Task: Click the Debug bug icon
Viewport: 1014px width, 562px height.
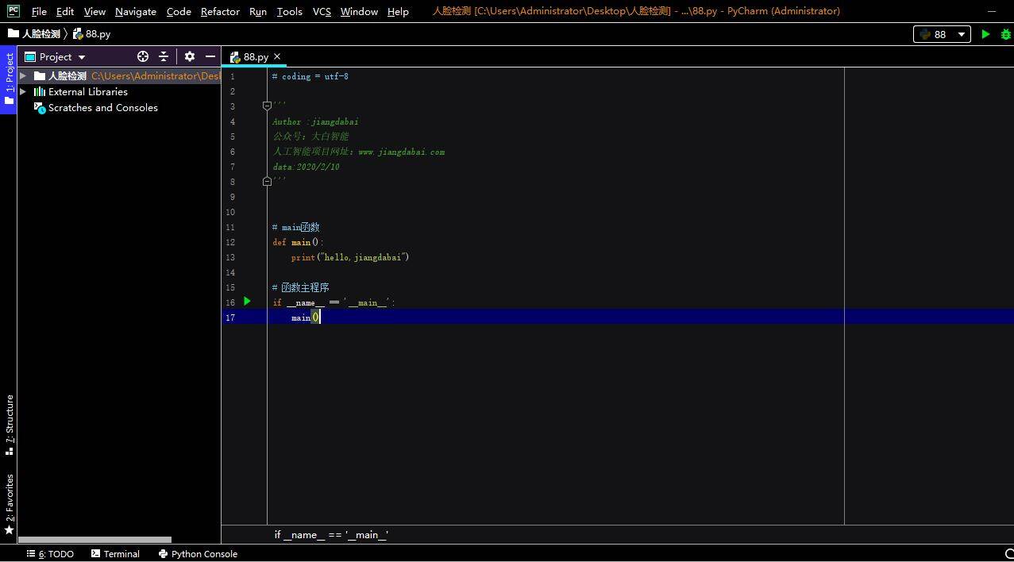Action: [x=1005, y=34]
